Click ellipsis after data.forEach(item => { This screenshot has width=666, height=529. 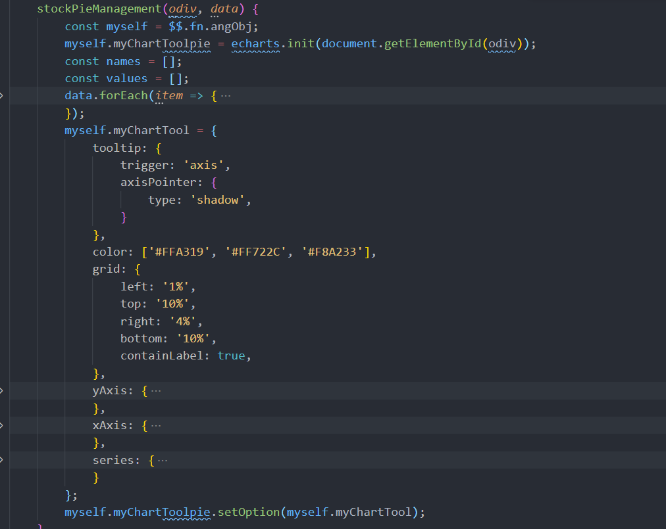226,96
